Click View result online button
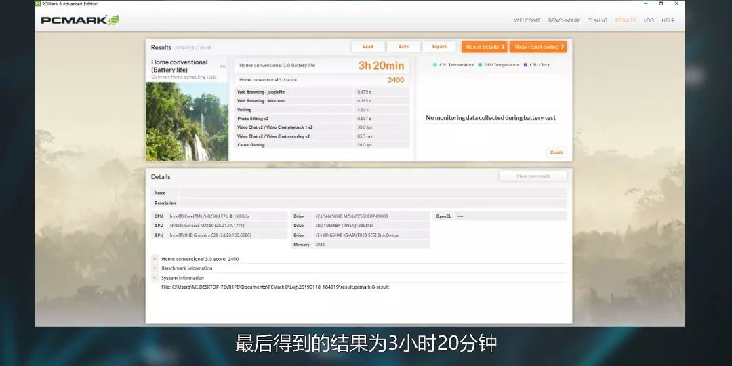 point(537,47)
